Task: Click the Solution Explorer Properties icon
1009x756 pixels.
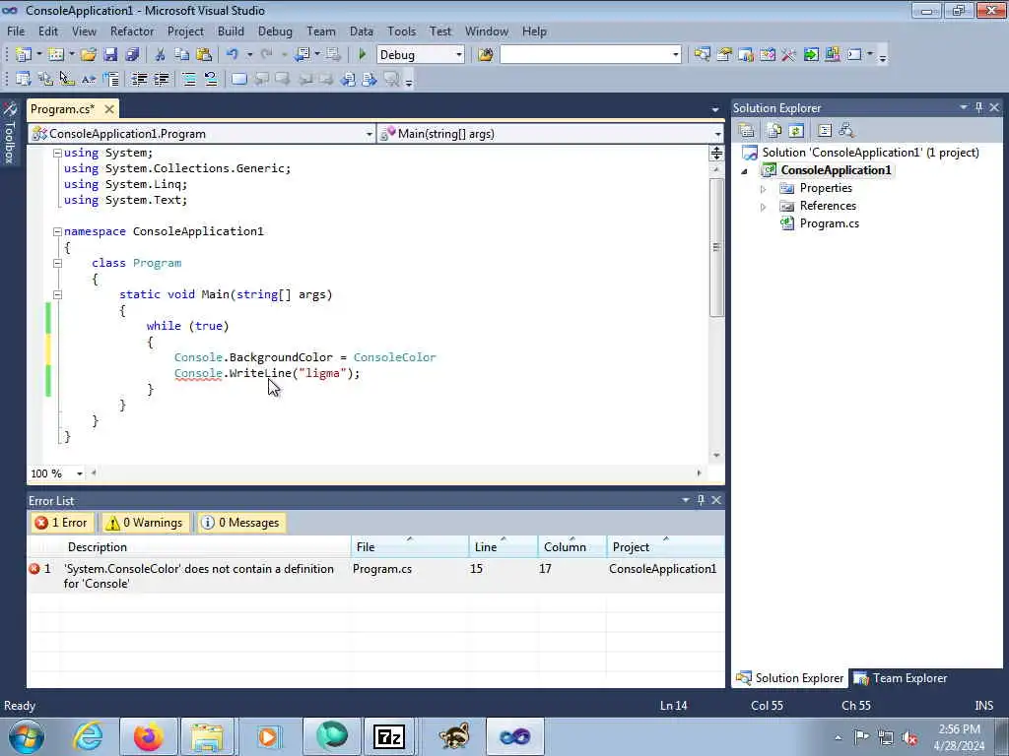Action: click(747, 131)
